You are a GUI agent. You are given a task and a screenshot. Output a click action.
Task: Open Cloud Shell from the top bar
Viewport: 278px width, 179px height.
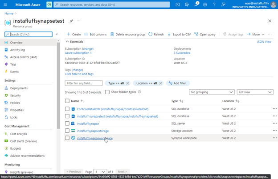coord(178,4)
